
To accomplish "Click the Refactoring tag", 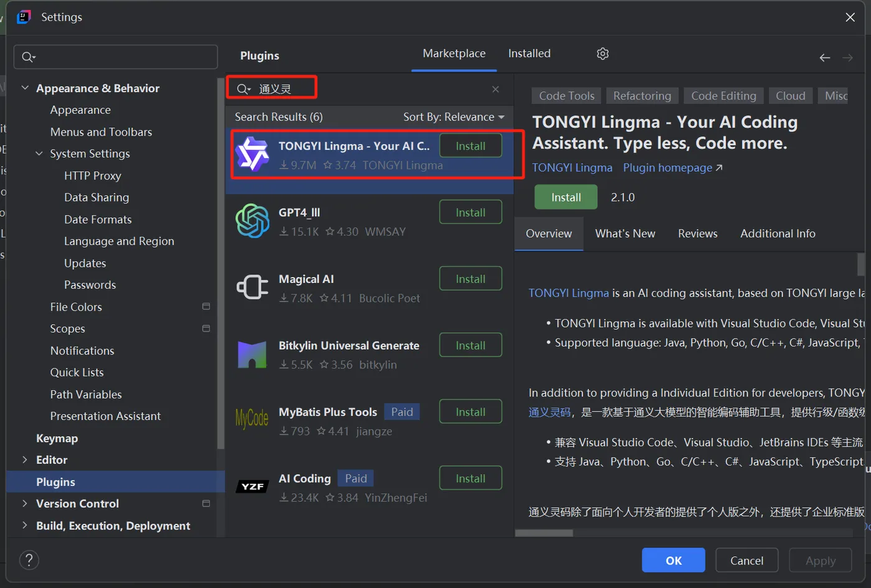I will [642, 96].
